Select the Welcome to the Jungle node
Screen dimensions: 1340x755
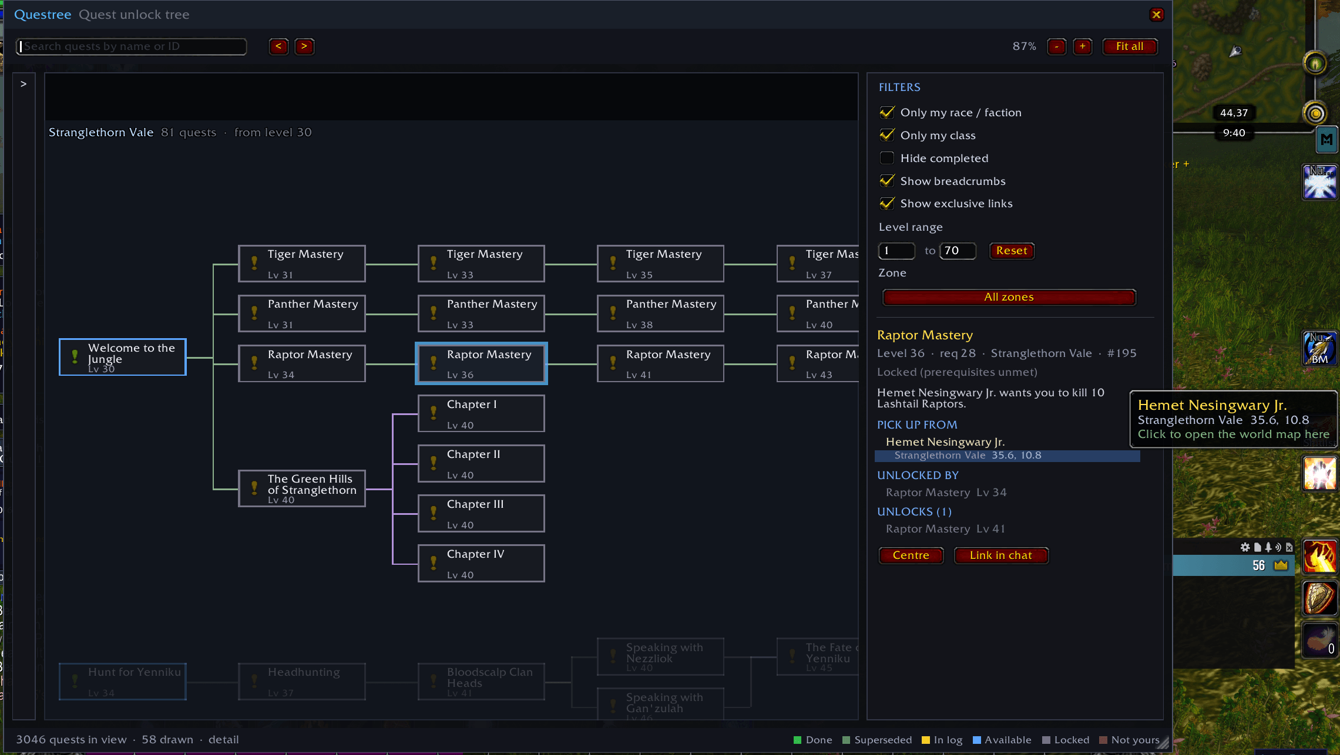(x=123, y=357)
